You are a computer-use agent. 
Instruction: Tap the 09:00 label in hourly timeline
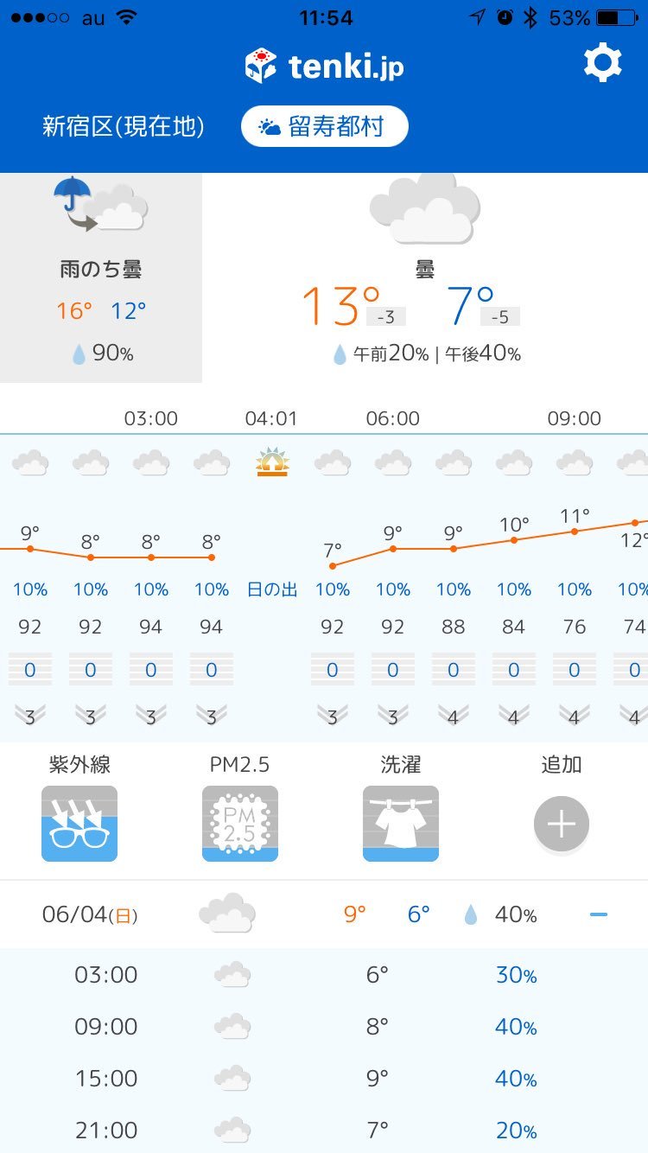[575, 418]
